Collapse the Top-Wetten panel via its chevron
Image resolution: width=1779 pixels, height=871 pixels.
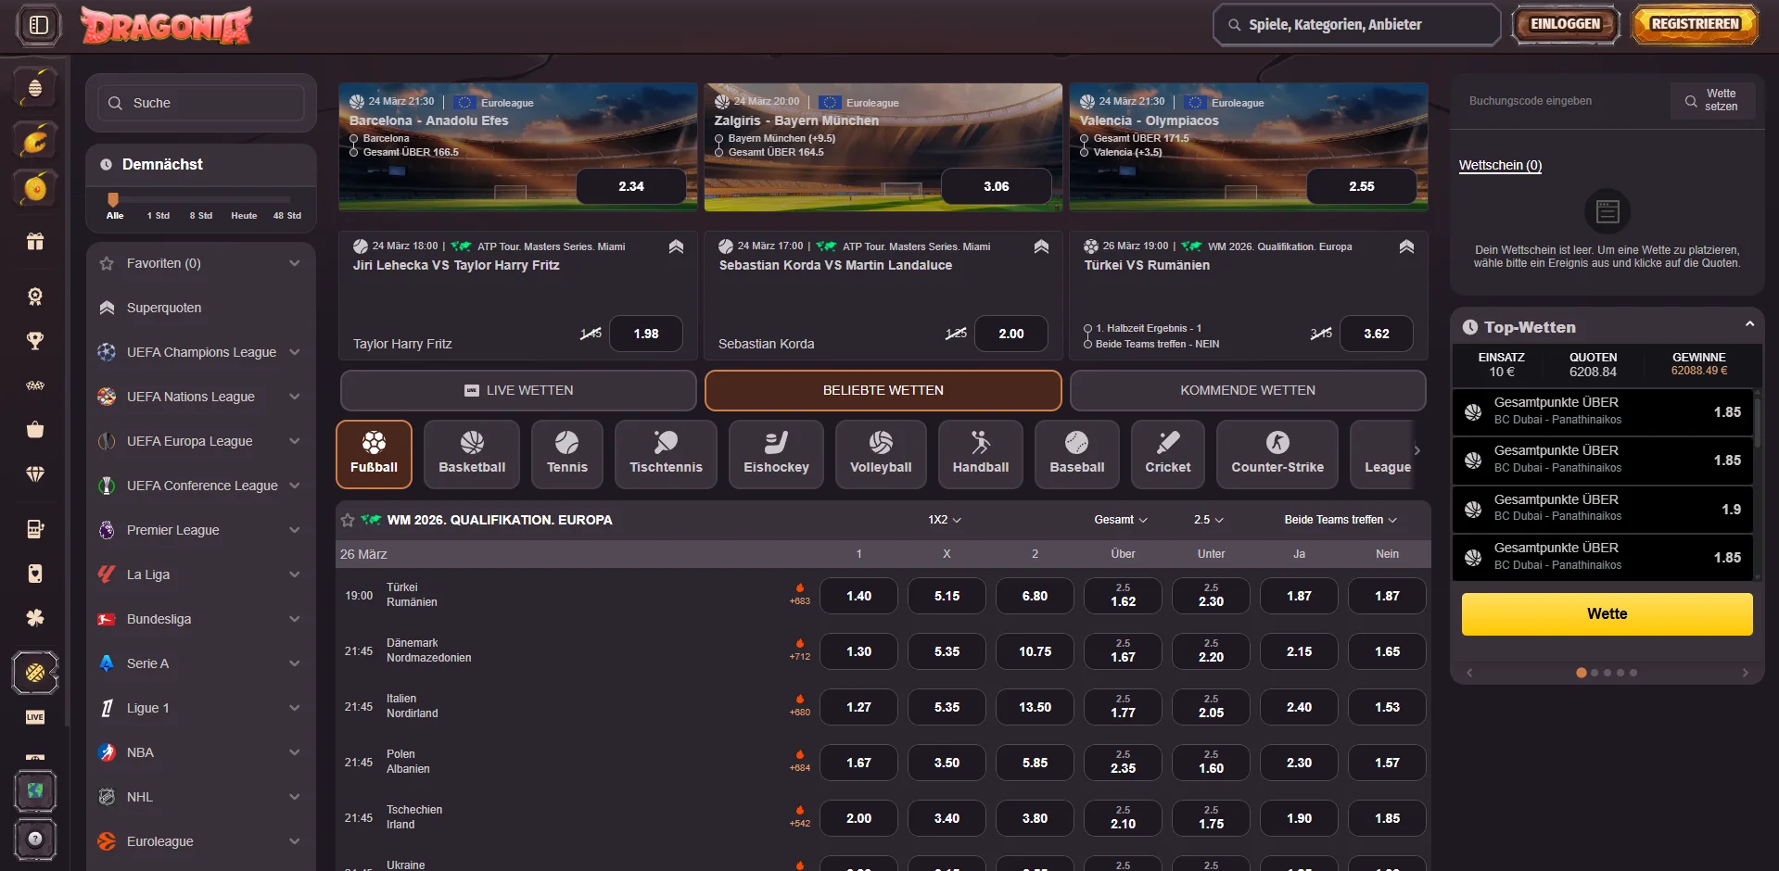coord(1750,324)
